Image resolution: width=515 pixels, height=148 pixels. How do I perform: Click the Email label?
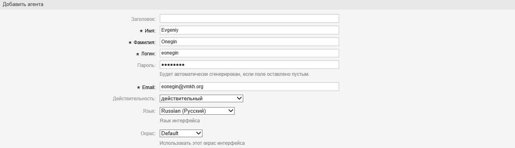146,87
